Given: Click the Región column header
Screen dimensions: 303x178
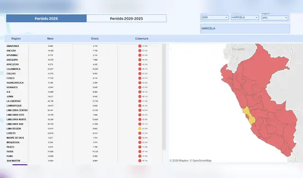Looking at the screenshot, I should tap(16, 39).
